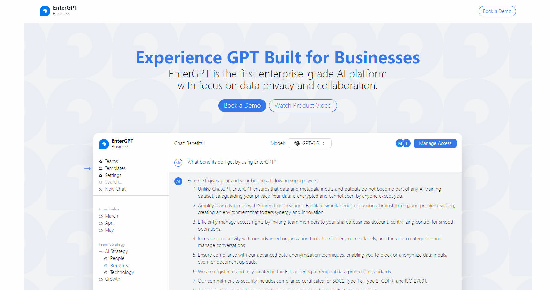
Task: Click the New Chat plus icon
Action: 101,189
